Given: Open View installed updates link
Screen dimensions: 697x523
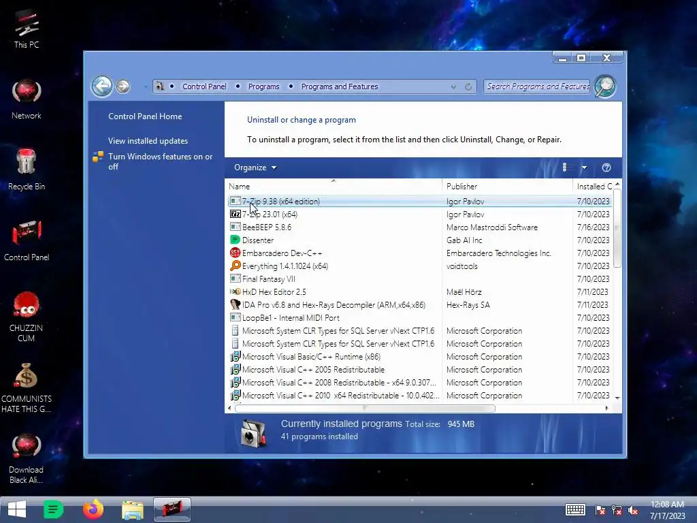Looking at the screenshot, I should click(148, 140).
